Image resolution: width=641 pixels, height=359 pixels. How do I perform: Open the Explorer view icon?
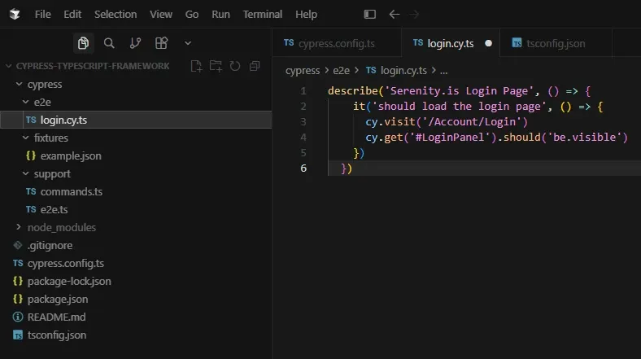pyautogui.click(x=84, y=43)
